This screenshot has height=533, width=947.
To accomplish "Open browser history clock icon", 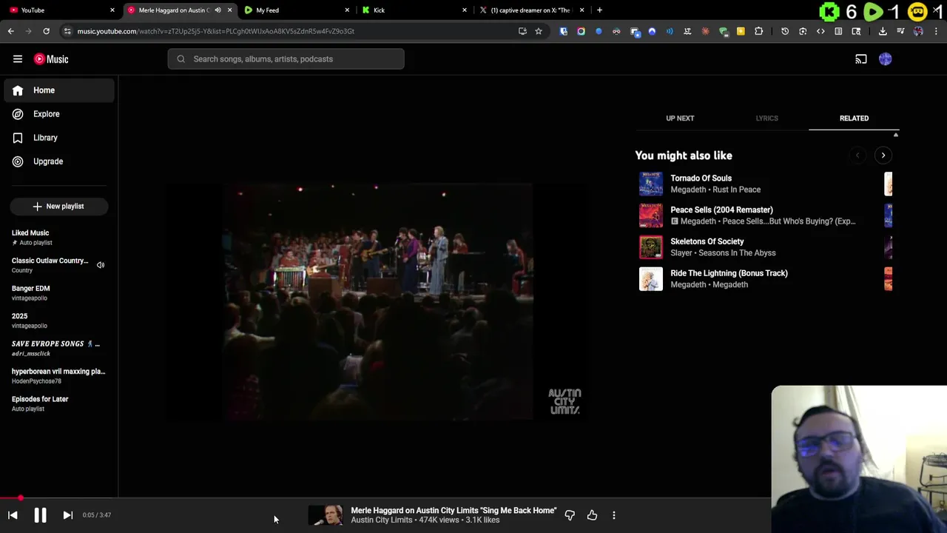I will tap(785, 31).
